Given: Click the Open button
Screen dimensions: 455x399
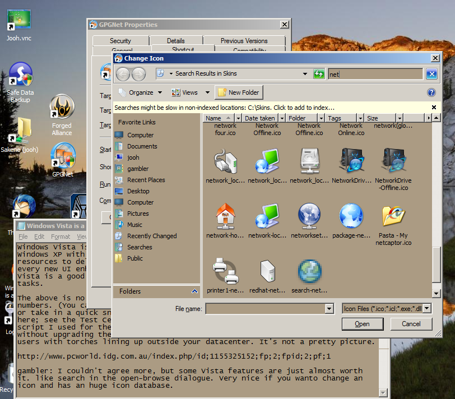Looking at the screenshot, I should (363, 324).
